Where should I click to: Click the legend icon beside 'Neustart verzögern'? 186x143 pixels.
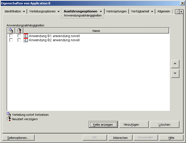pyautogui.click(x=9, y=119)
